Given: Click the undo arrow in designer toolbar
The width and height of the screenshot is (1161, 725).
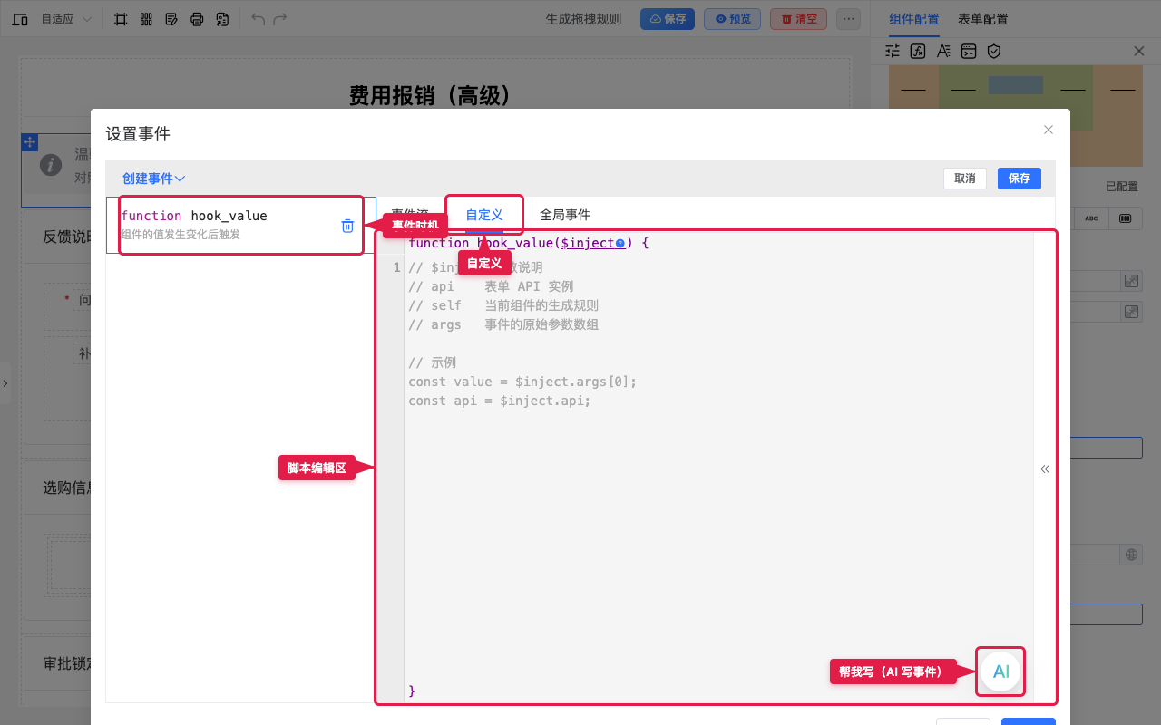Looking at the screenshot, I should point(259,19).
